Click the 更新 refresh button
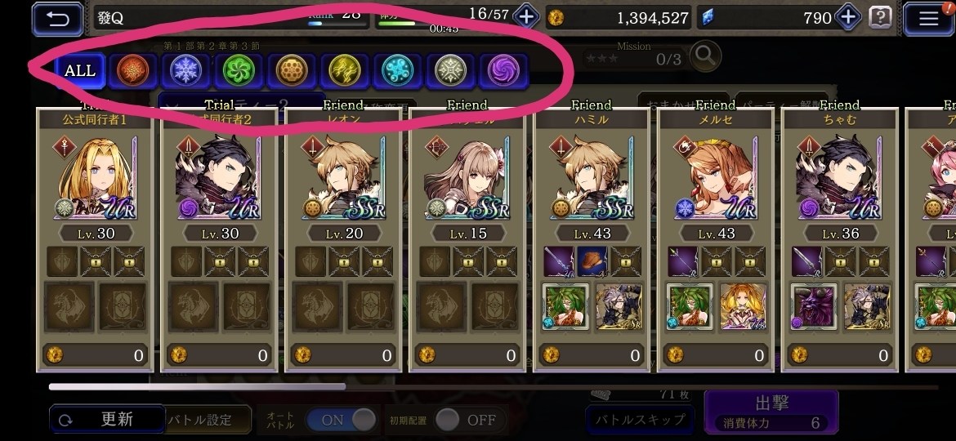This screenshot has height=441, width=956. tap(107, 419)
